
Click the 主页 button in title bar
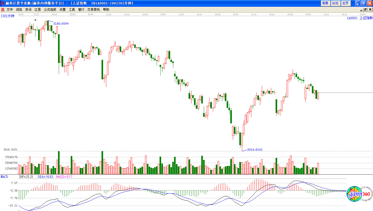pos(345,3)
